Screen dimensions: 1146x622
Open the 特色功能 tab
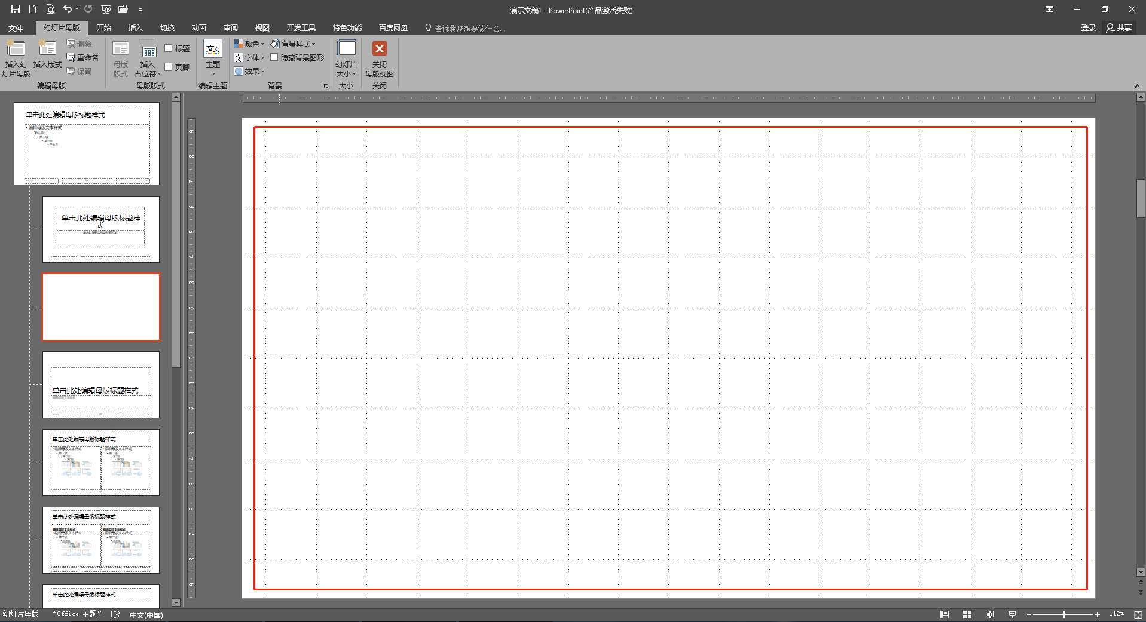click(x=347, y=28)
